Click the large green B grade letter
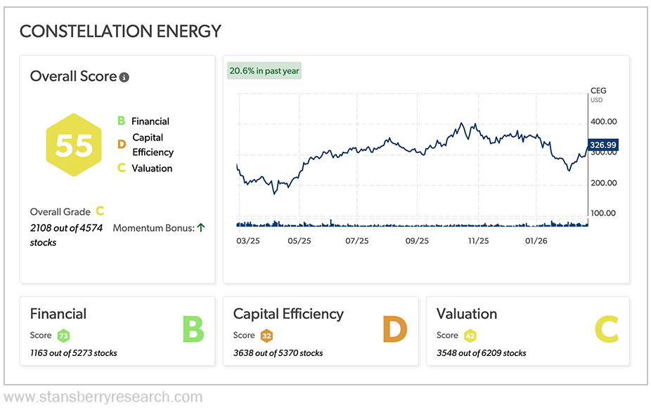Viewport: 651px width, 410px height. click(x=193, y=329)
